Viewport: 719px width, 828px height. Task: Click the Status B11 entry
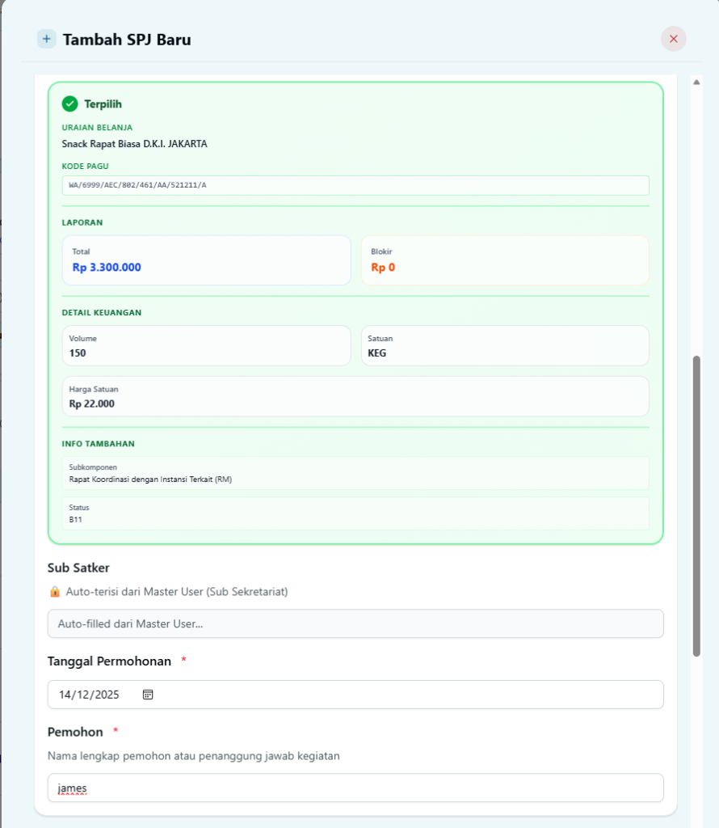[355, 513]
